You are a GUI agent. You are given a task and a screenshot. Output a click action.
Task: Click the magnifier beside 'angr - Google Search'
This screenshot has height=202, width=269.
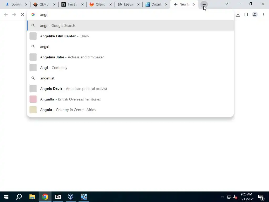33,26
